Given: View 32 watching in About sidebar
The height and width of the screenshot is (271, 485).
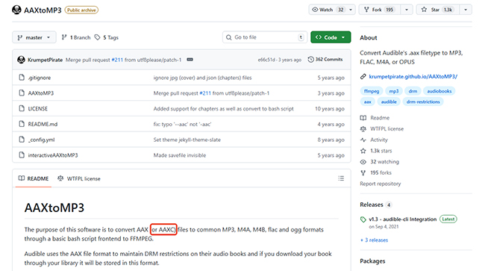Looking at the screenshot, I should click(x=380, y=162).
